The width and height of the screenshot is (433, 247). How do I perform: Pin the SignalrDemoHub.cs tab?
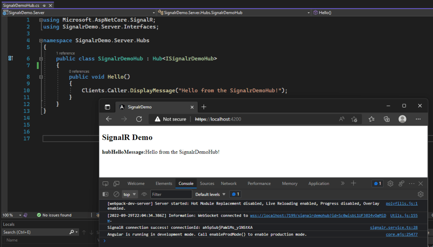pyautogui.click(x=44, y=5)
